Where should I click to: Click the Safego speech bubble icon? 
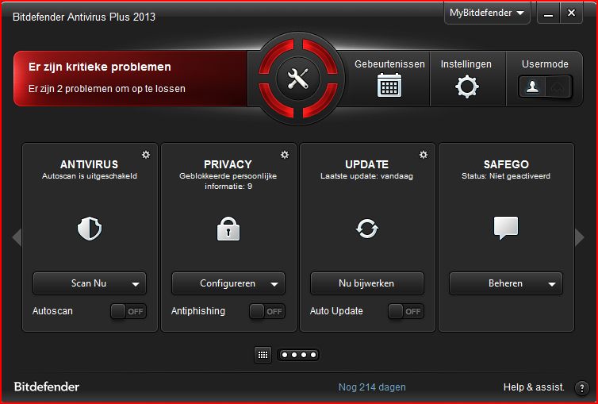click(x=506, y=228)
